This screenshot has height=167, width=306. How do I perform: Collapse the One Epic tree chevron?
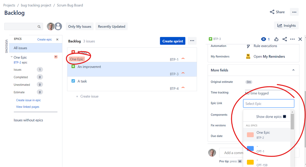point(12,57)
